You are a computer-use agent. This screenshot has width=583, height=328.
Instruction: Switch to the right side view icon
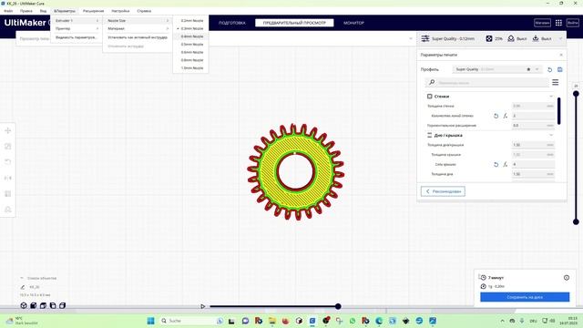tap(63, 305)
